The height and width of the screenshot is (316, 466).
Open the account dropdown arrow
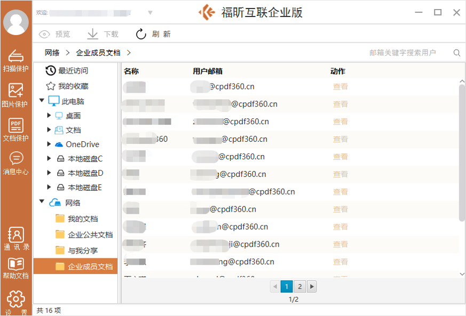(150, 13)
